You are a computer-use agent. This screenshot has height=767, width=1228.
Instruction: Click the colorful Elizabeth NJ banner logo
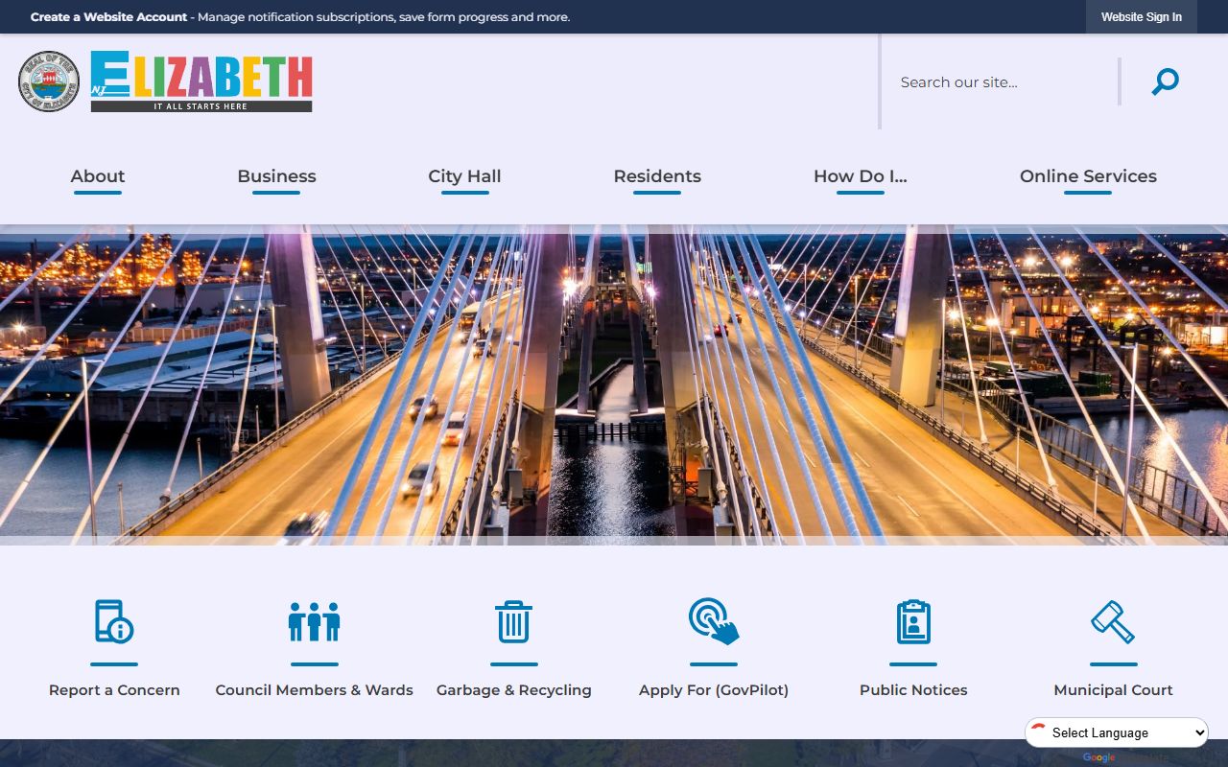[201, 81]
